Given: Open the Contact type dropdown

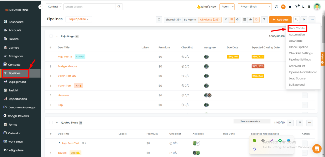Looking at the screenshot, I should [54, 7].
